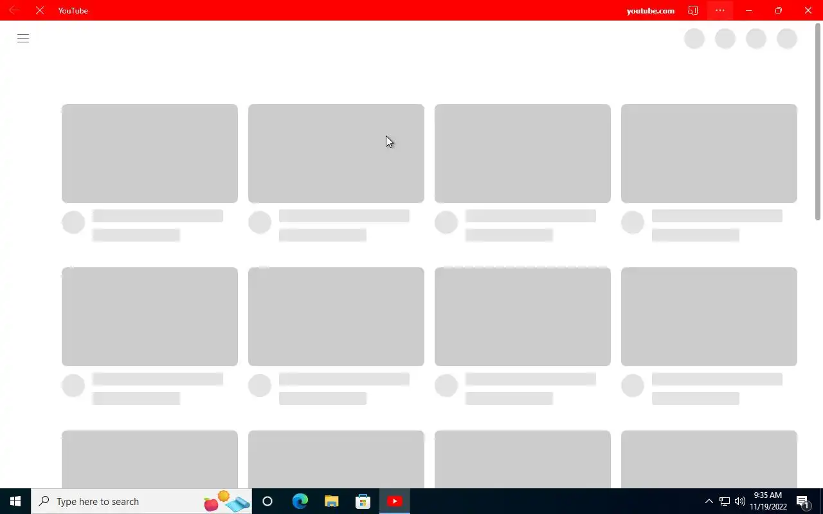Open the YouTube hamburger guide menu
The height and width of the screenshot is (514, 823).
click(x=23, y=39)
